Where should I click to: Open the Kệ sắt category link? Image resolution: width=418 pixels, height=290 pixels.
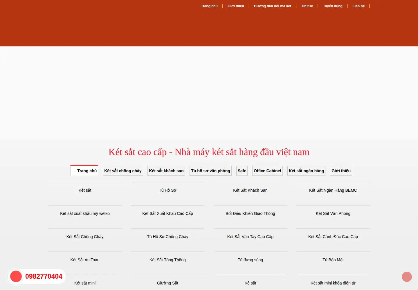click(250, 283)
